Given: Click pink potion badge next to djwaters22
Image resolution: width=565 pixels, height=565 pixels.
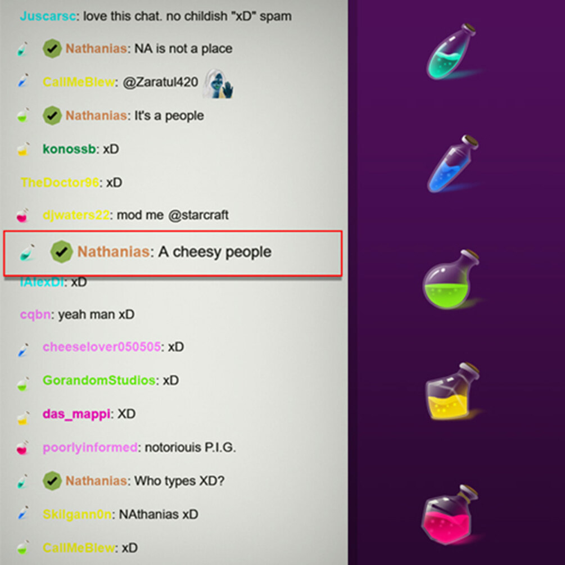Looking at the screenshot, I should (22, 215).
